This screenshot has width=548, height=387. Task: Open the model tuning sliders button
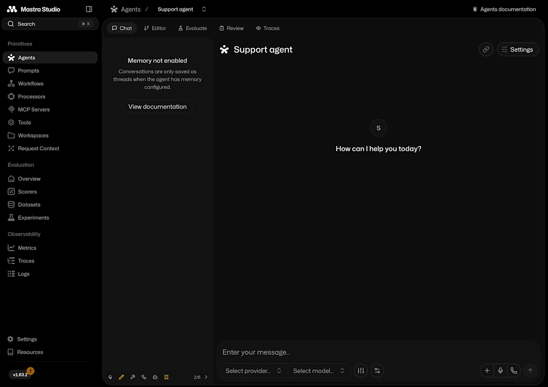click(361, 371)
